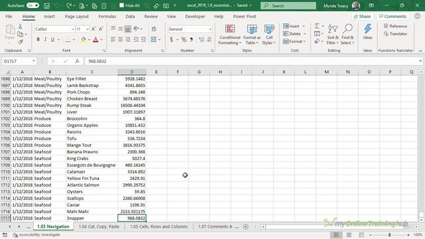Click the Orientation text angle icon
425x239 pixels.
[136, 29]
